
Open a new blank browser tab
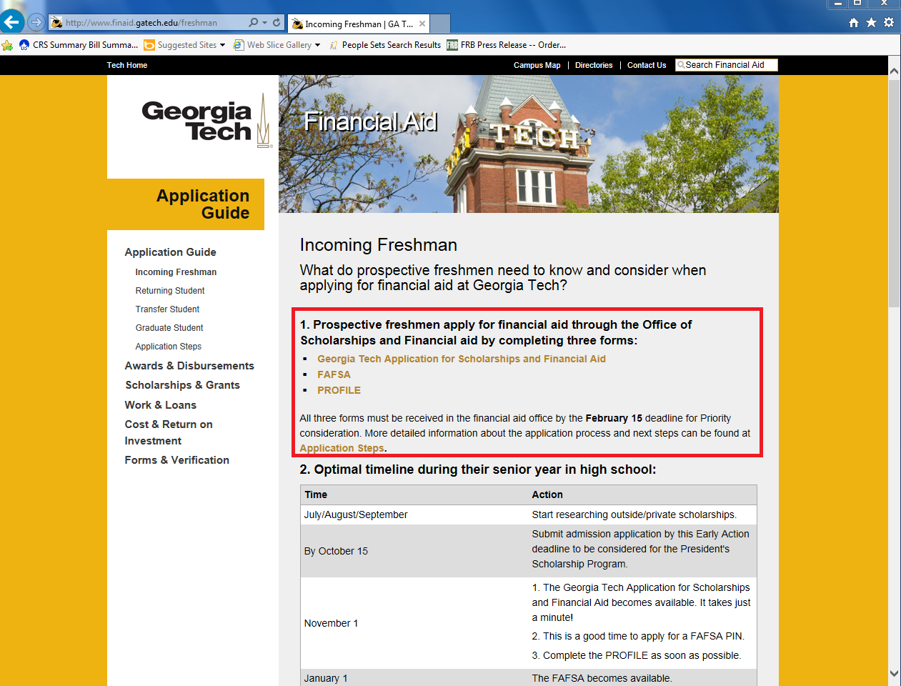coord(440,24)
